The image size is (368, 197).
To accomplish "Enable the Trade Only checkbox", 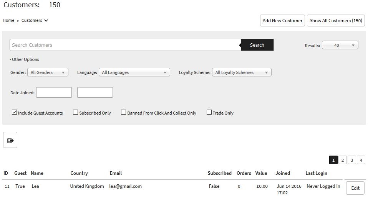I will coord(209,112).
